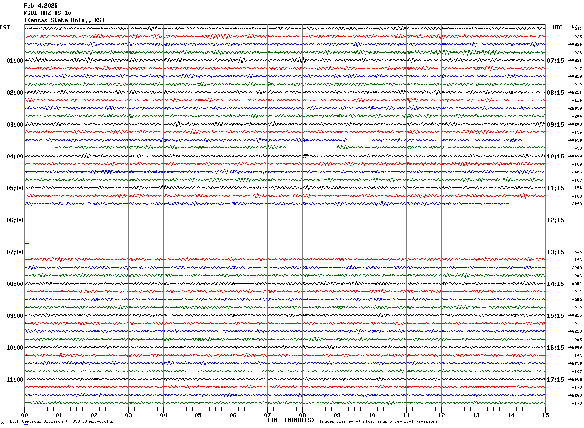Pick minute tick "01" on bottom axis

point(59,415)
